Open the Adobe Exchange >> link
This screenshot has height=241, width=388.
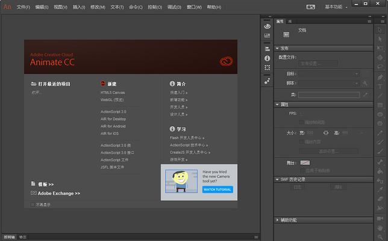tap(59, 193)
